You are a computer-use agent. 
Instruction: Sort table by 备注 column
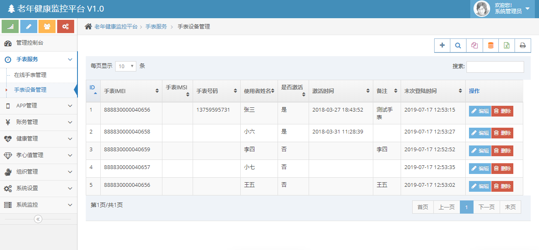coord(387,91)
